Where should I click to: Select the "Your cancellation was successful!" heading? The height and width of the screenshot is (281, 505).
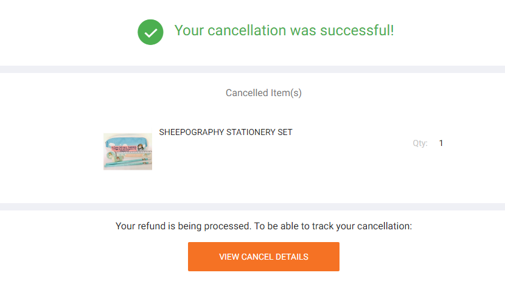point(284,30)
